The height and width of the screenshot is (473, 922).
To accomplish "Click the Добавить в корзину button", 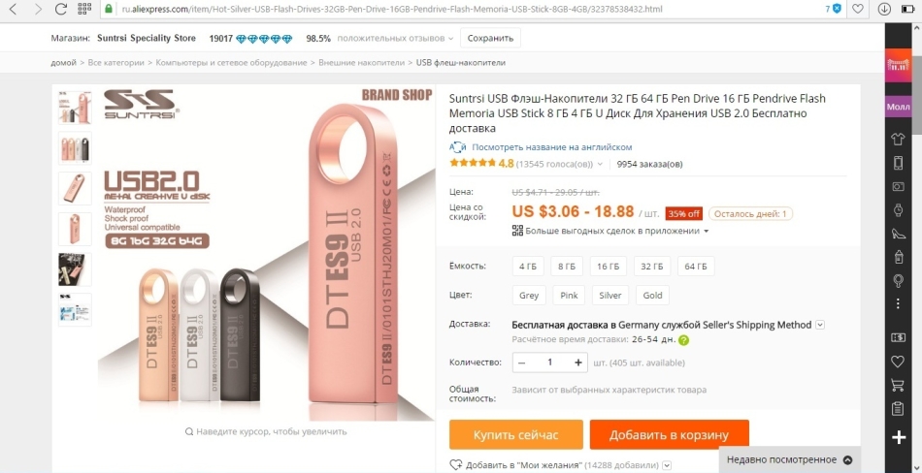I will click(x=669, y=435).
